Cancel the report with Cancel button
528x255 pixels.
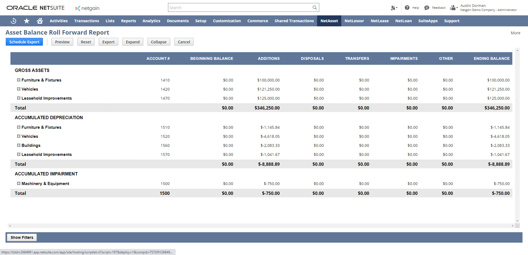pyautogui.click(x=184, y=42)
